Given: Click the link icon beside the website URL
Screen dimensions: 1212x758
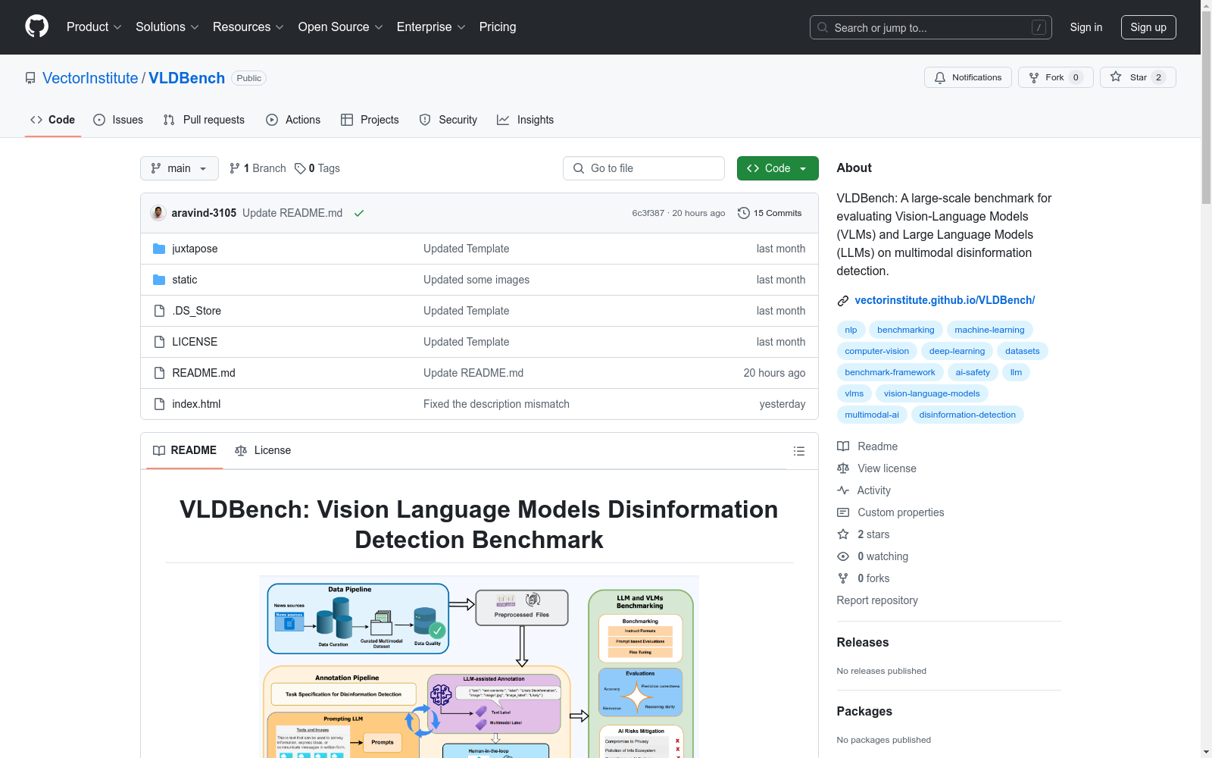Looking at the screenshot, I should (x=843, y=301).
